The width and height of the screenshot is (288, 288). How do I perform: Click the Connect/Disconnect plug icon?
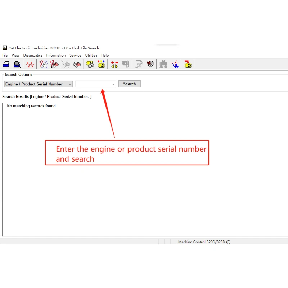[x=114, y=64]
